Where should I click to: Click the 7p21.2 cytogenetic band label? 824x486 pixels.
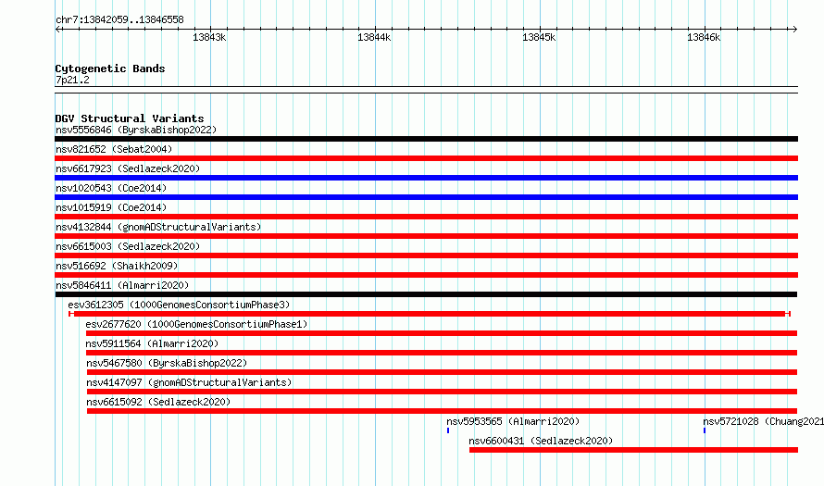click(72, 80)
